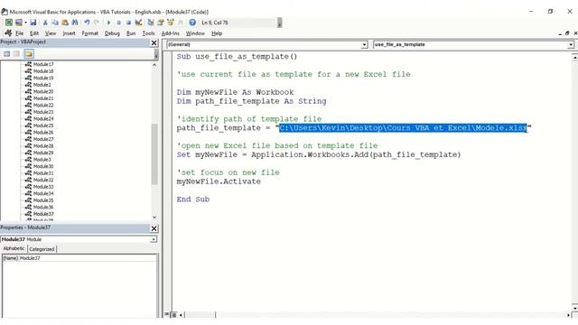
Task: Click the Procedure View button at bottom-left
Action: coord(167,315)
